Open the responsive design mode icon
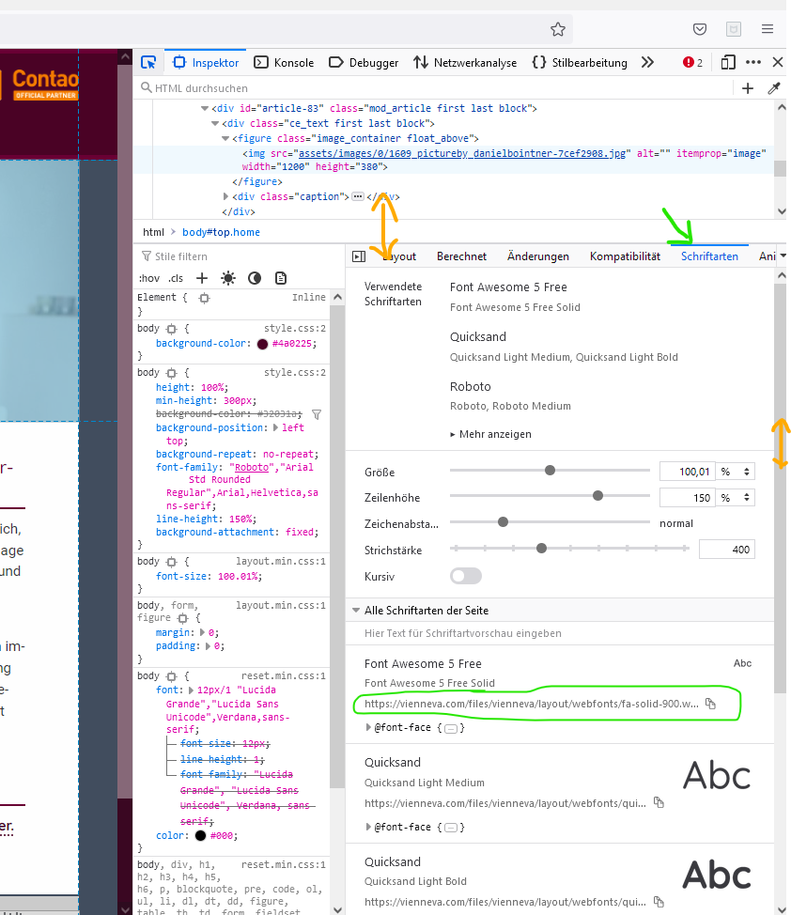Viewport: 791px width, 915px height. point(728,63)
